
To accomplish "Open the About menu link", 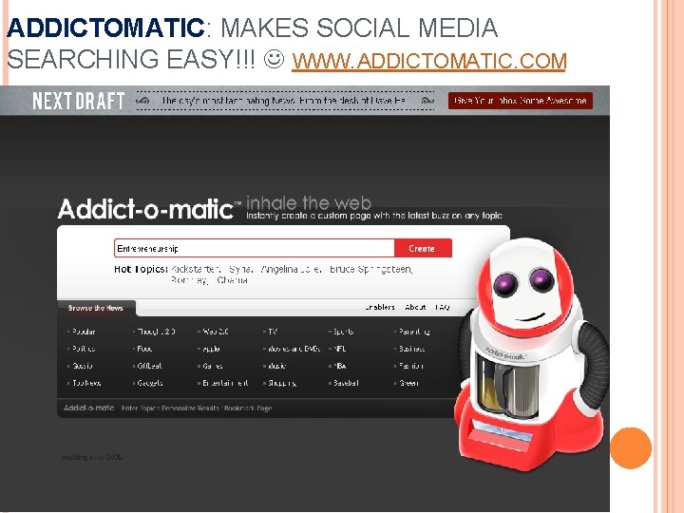I will point(415,307).
